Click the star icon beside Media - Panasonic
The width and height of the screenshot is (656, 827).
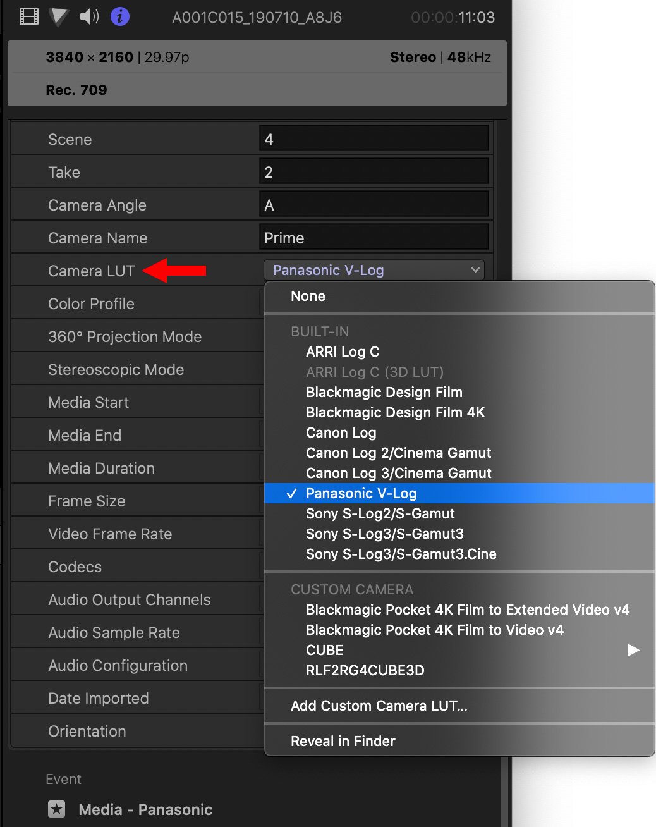[57, 809]
